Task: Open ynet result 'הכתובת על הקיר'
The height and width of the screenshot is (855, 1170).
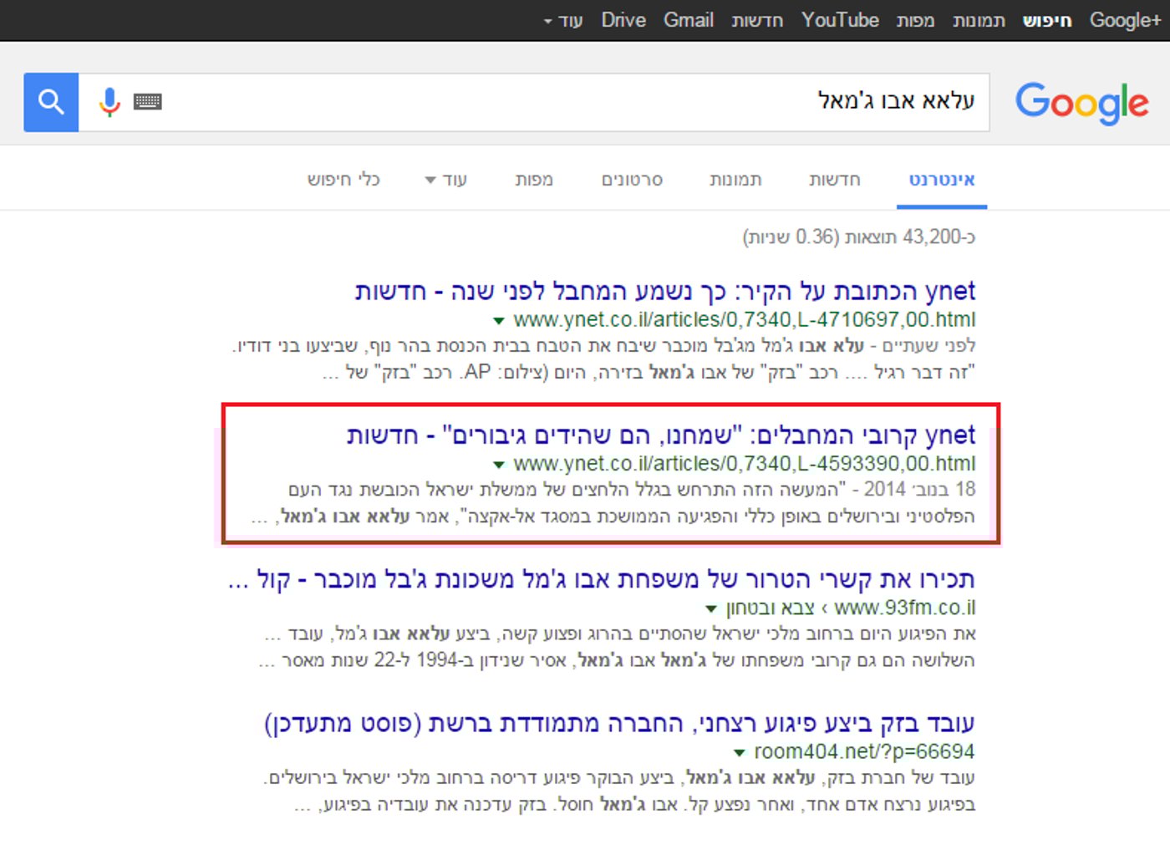Action: (x=665, y=291)
